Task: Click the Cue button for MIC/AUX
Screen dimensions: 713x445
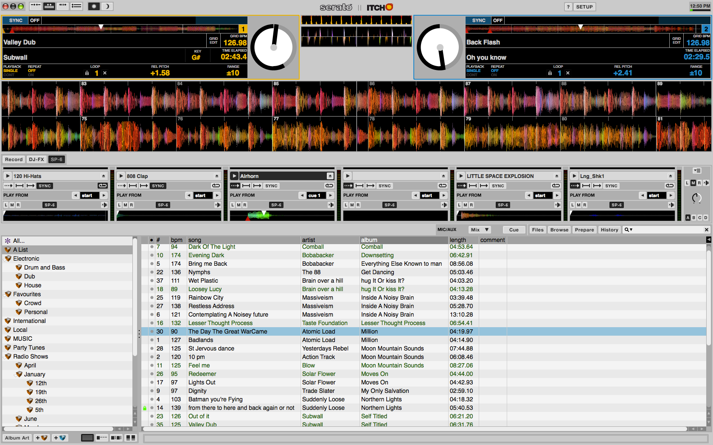Action: pos(514,230)
